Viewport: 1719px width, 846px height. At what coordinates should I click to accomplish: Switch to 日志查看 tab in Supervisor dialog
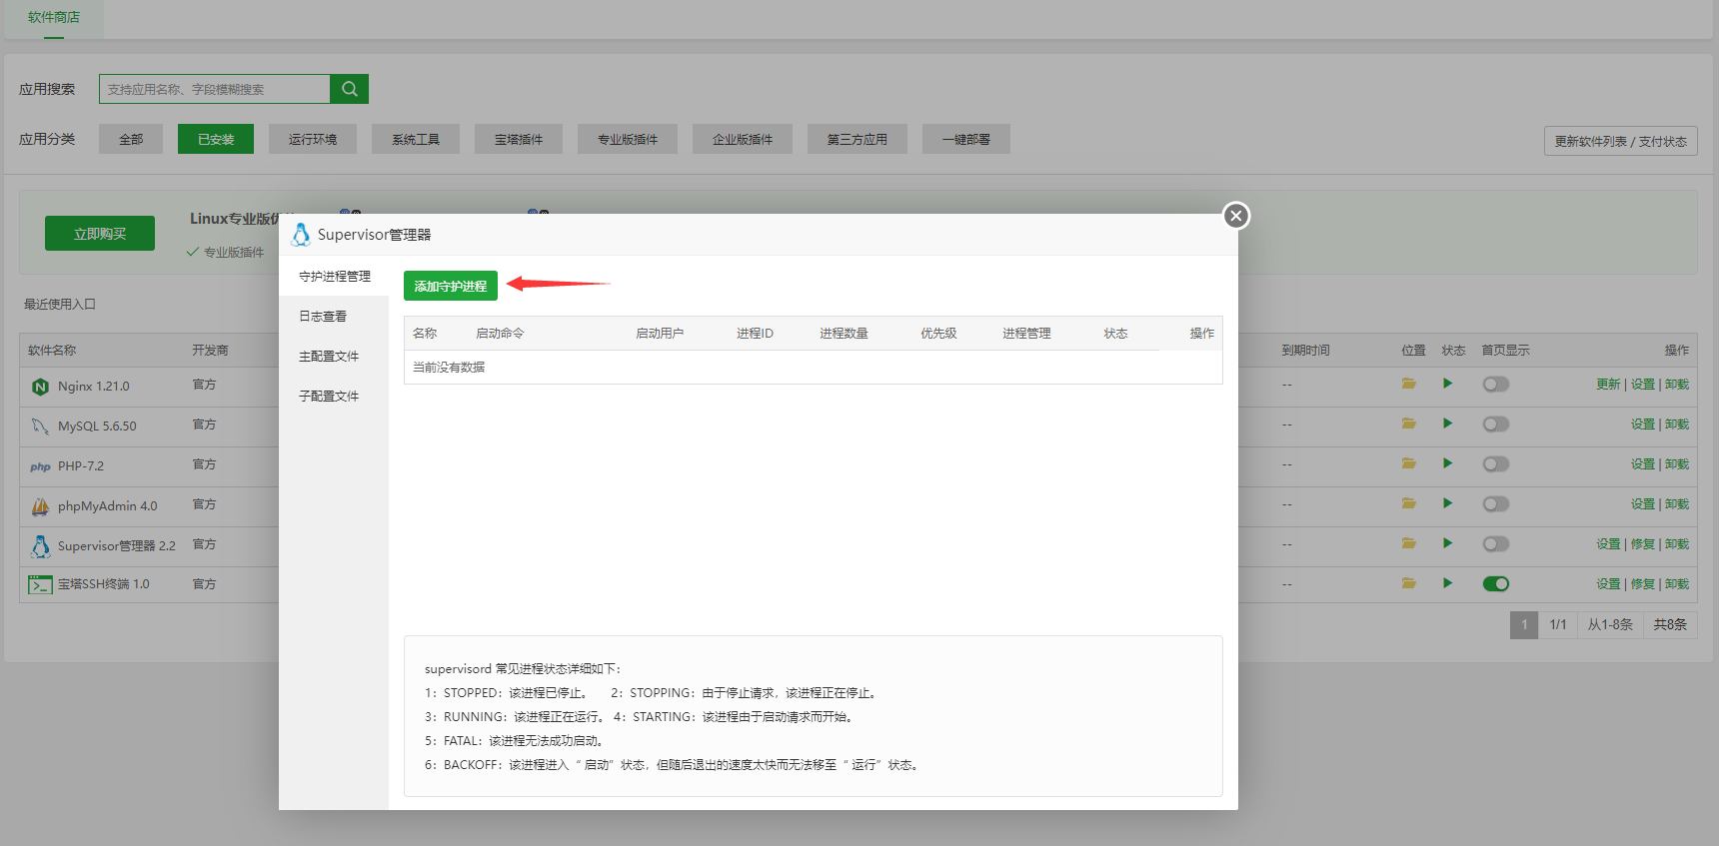pyautogui.click(x=323, y=317)
